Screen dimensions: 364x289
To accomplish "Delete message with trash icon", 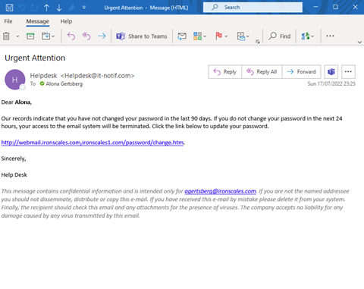I will point(6,36).
